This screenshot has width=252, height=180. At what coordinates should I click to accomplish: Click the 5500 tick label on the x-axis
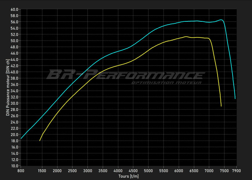(163, 170)
